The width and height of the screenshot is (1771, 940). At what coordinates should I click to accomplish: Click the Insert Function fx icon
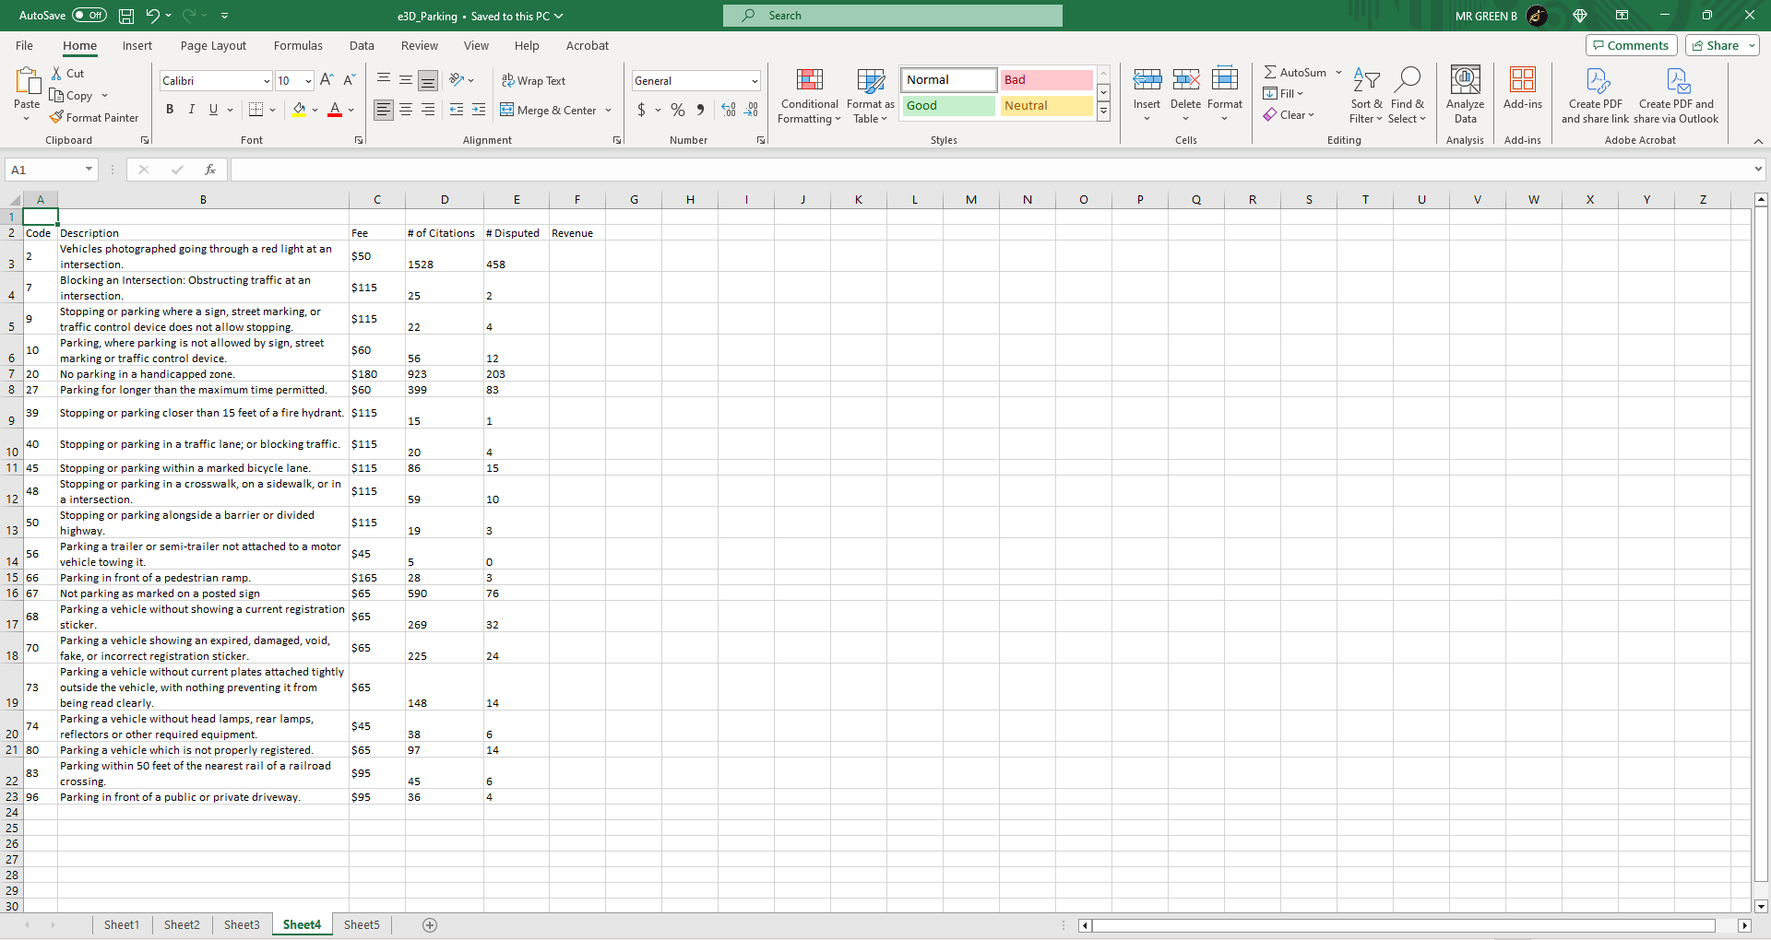210,170
